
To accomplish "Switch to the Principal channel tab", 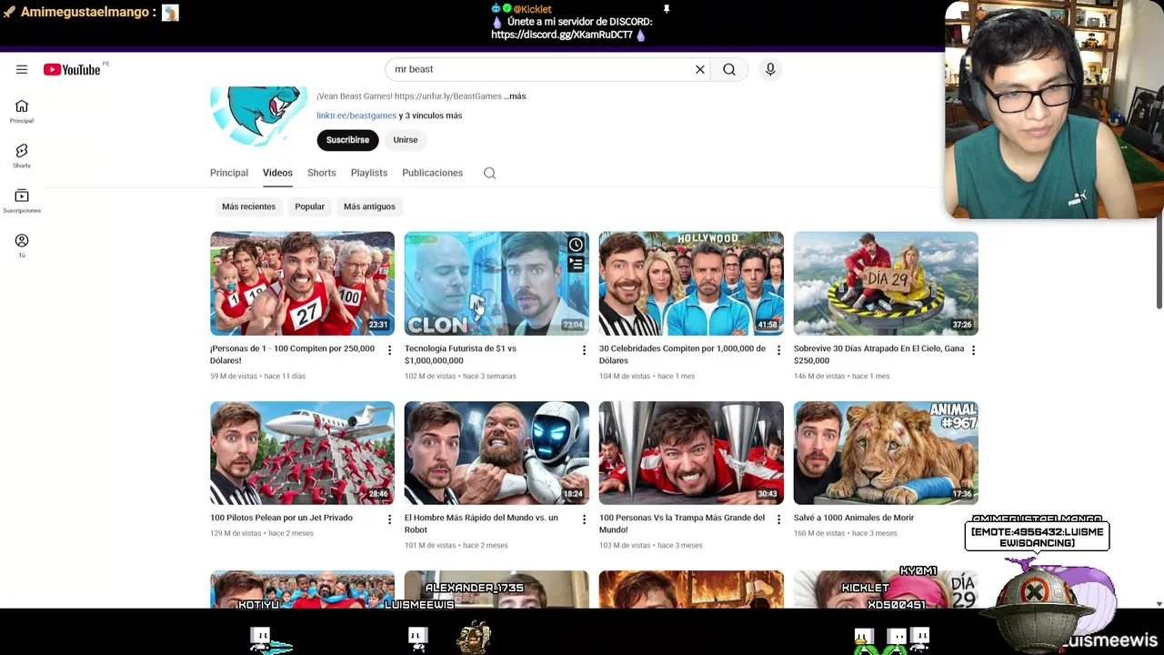I will coord(229,173).
